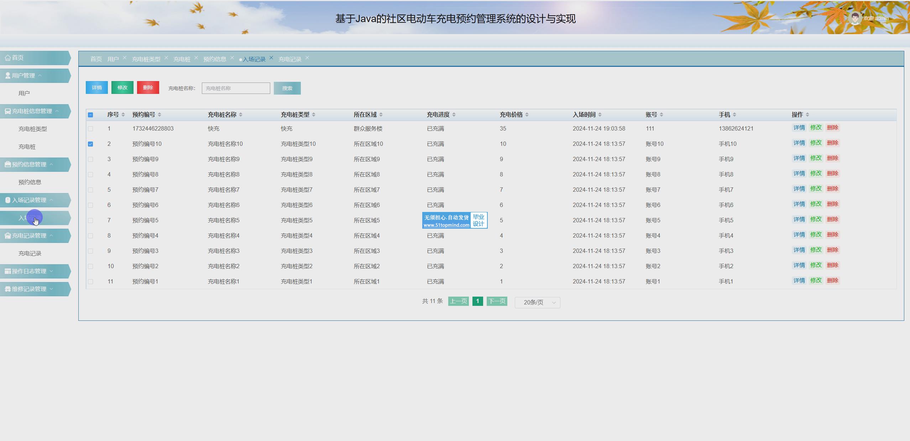Click 删除 link in first table row
The image size is (910, 441).
pos(832,128)
